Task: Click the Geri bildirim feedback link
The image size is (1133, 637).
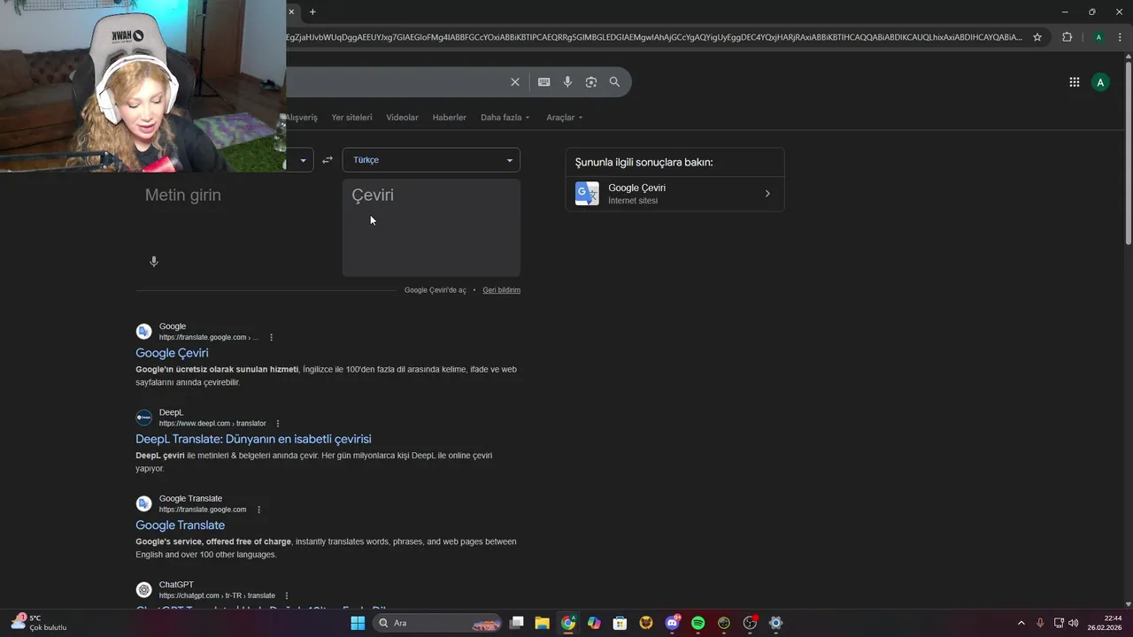Action: [501, 290]
